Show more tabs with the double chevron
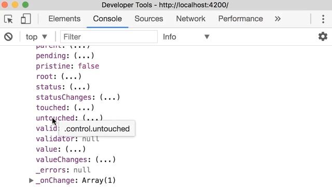The width and height of the screenshot is (332, 187). click(278, 19)
